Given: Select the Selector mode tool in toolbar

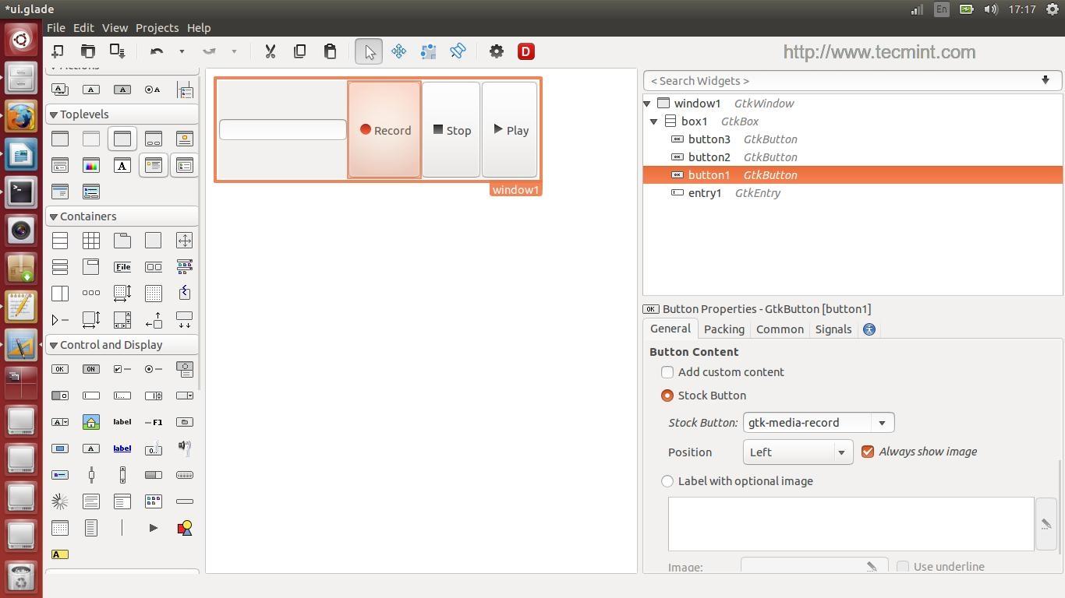Looking at the screenshot, I should (x=368, y=51).
